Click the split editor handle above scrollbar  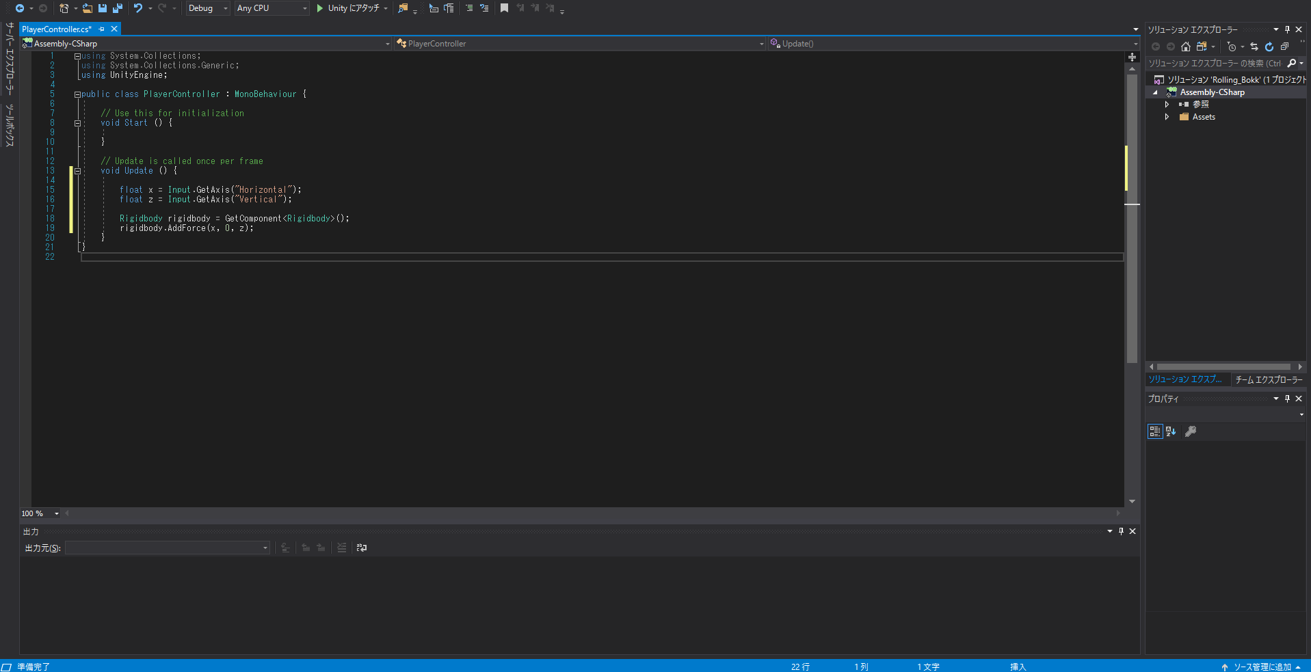click(1132, 57)
